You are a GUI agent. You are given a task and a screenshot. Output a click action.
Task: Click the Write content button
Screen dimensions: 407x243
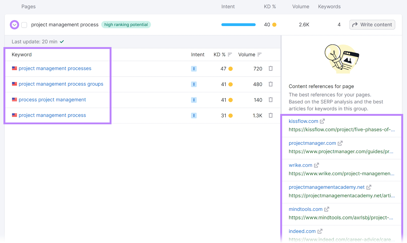coord(372,25)
